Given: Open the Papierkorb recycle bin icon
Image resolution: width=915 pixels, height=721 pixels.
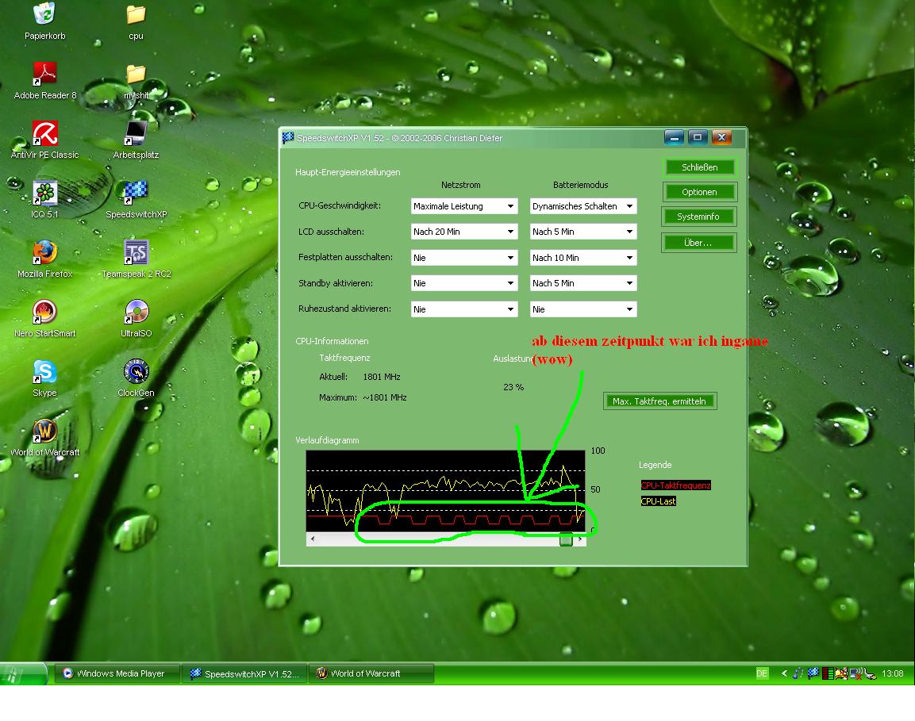Looking at the screenshot, I should pyautogui.click(x=45, y=21).
